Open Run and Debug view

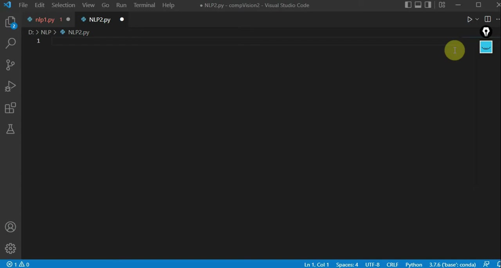pos(11,86)
